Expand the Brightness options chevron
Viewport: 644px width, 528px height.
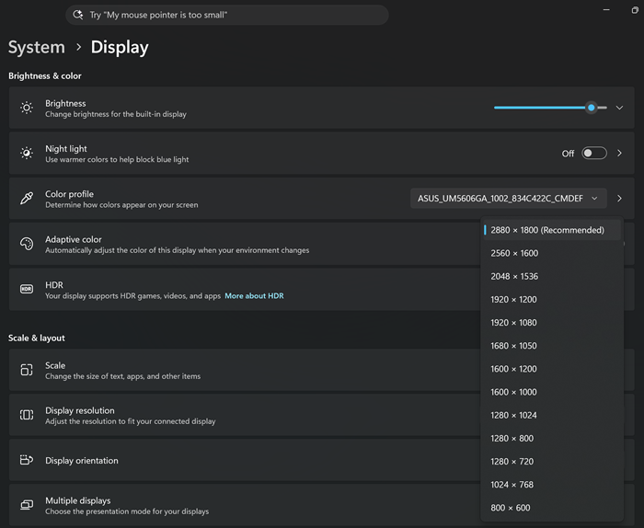619,108
